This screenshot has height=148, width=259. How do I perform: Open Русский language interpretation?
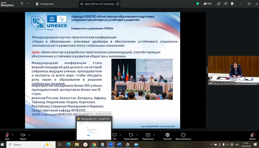(167, 135)
